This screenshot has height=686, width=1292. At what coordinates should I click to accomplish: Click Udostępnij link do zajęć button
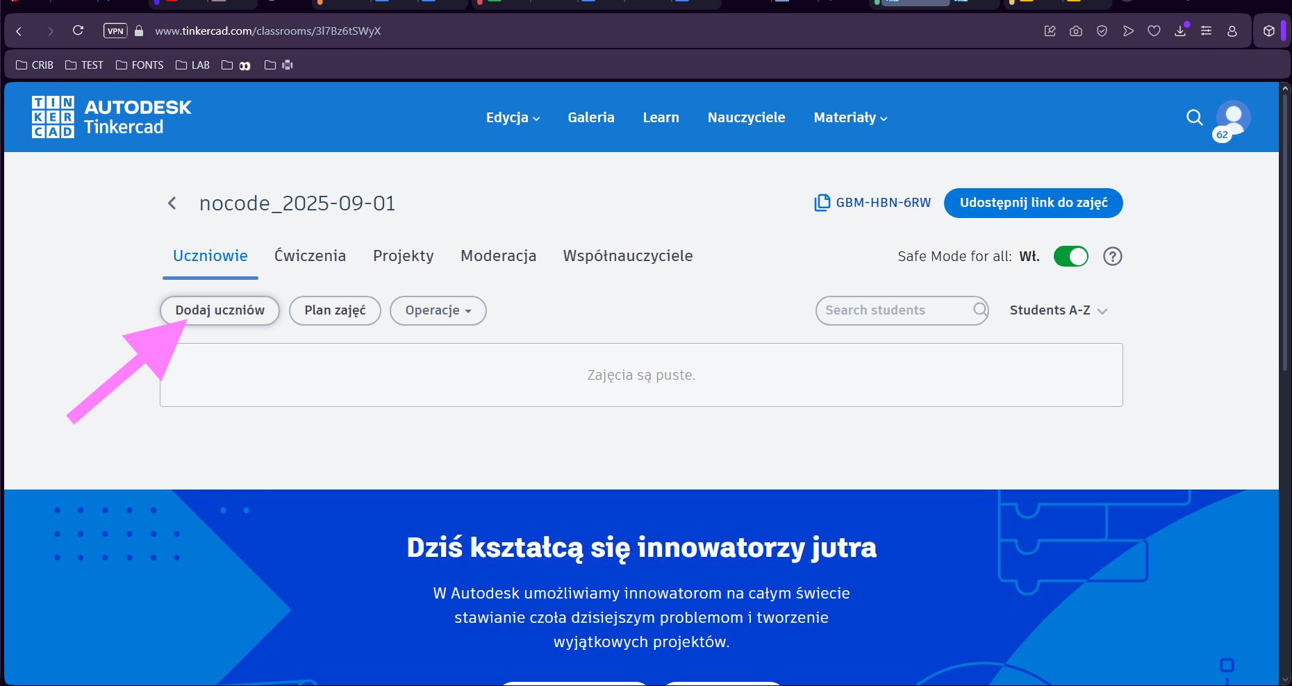coord(1033,203)
